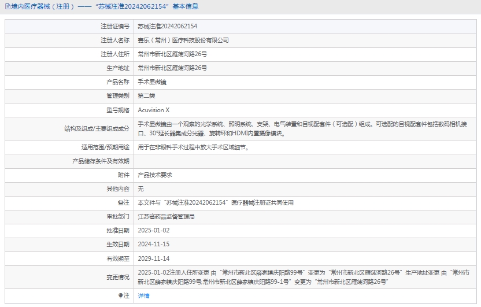
Task: Select the approval date 2025-01-02 cell
Action: 153,231
